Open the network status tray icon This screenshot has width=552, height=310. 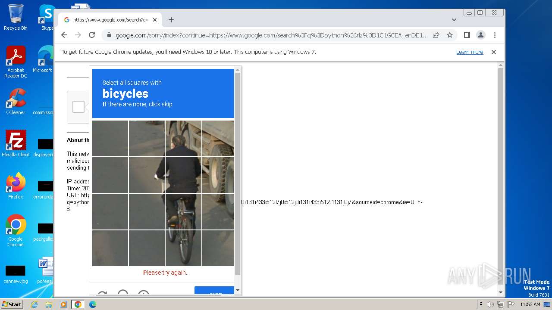pos(500,304)
